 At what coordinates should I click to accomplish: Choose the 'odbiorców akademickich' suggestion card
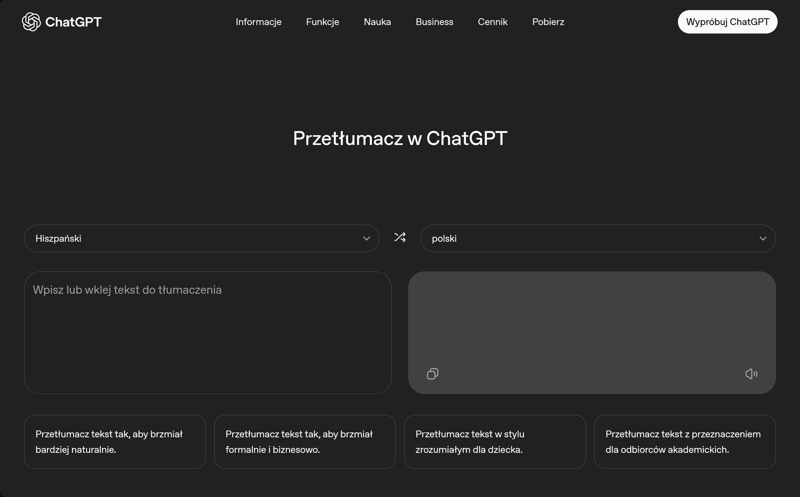[685, 442]
